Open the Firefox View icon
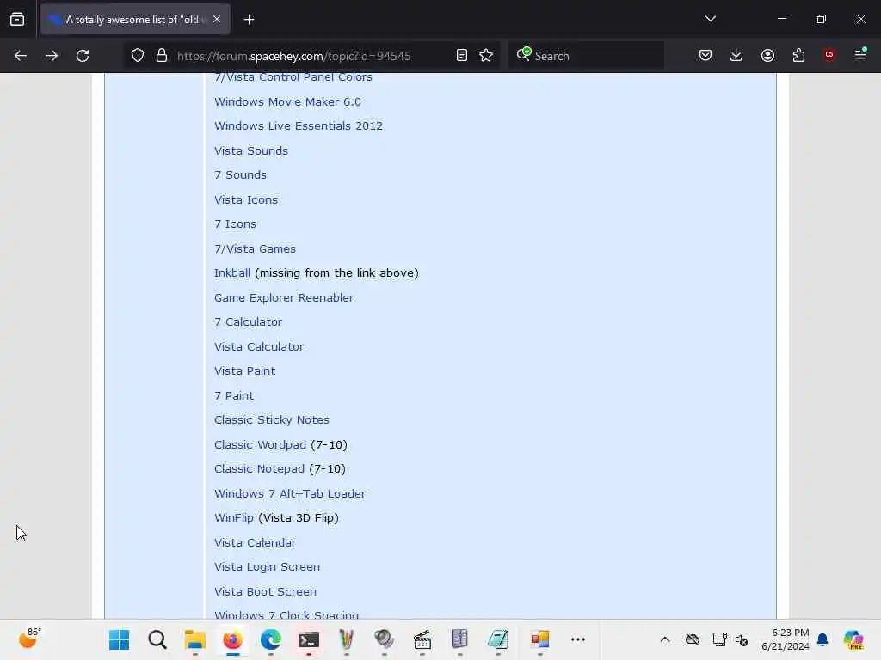Image resolution: width=881 pixels, height=660 pixels. click(x=17, y=20)
